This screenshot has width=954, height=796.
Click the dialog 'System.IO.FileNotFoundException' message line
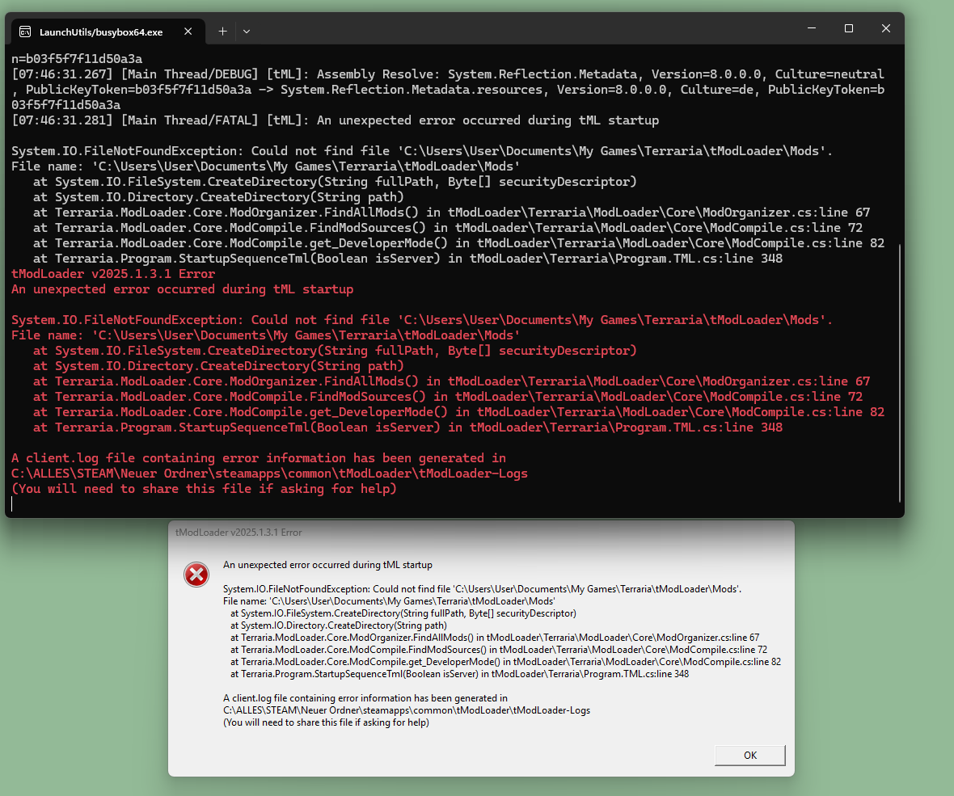click(x=482, y=589)
